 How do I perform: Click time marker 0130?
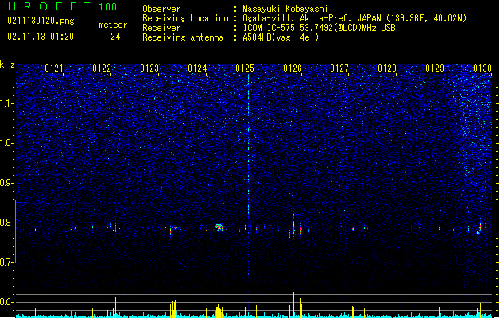pyautogui.click(x=483, y=68)
